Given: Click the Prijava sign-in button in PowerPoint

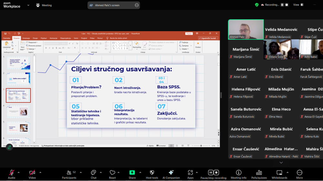Looking at the screenshot, I should [189, 33].
